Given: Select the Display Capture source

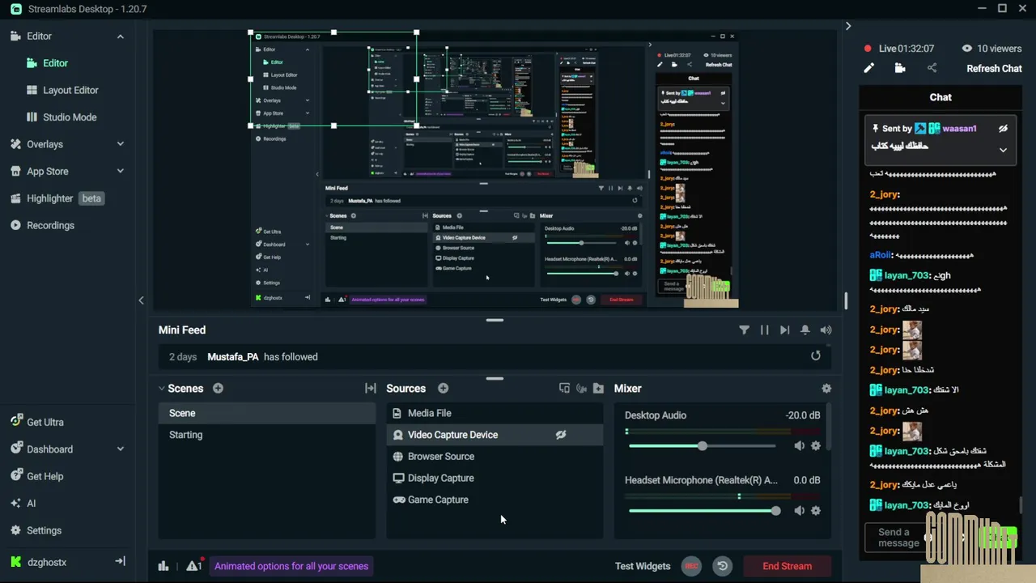Looking at the screenshot, I should tap(495, 479).
